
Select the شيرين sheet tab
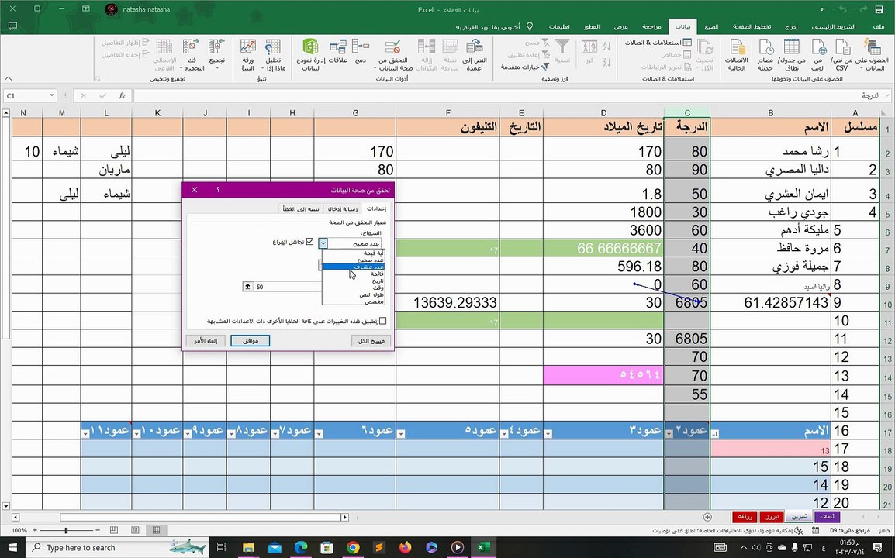(798, 516)
